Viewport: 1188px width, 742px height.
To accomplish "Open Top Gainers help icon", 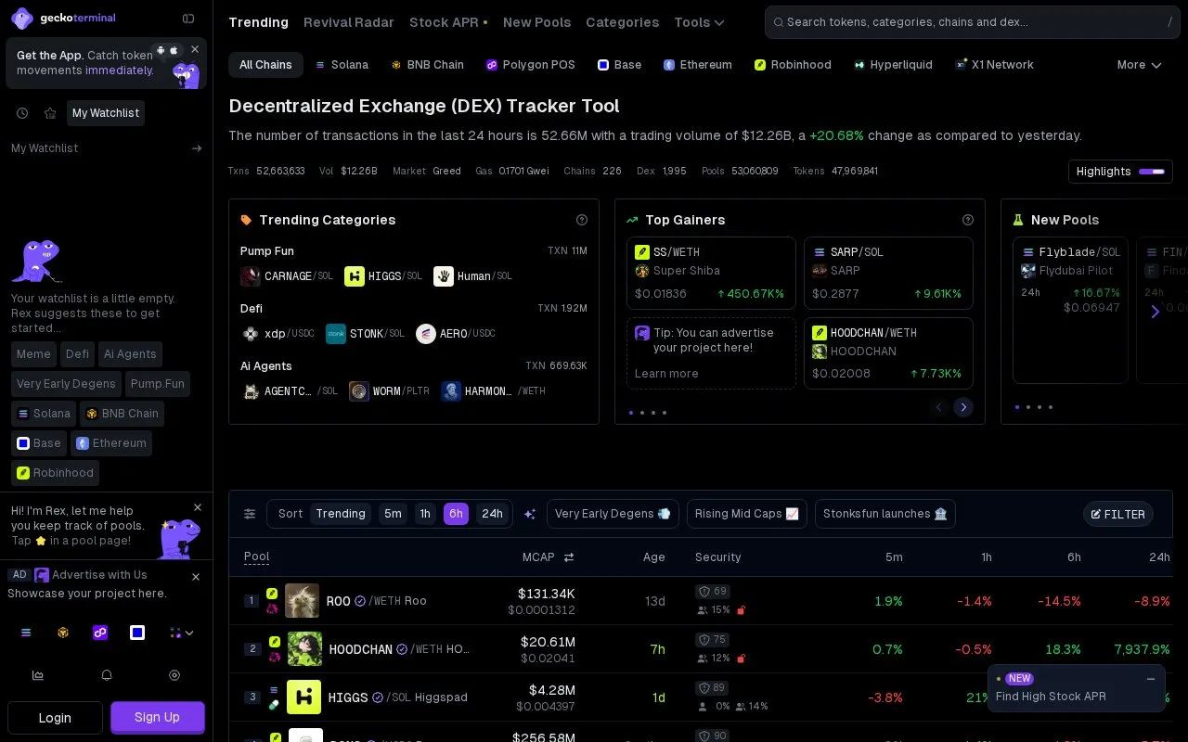I will pos(968,220).
